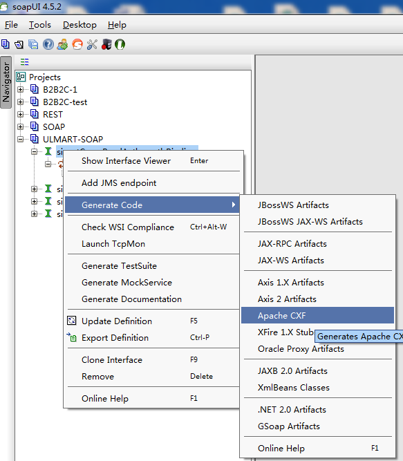Select GSoap Artifacts
403x461 pixels.
coord(317,426)
